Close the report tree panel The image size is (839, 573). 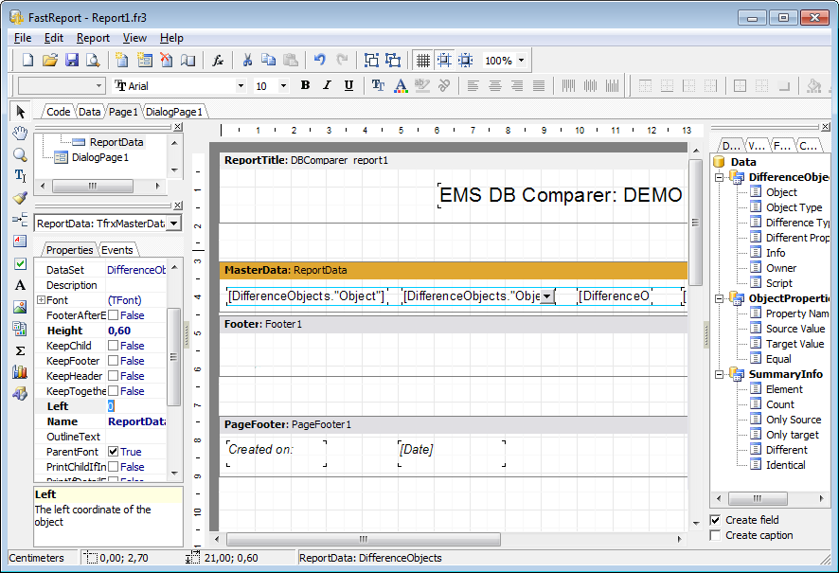(178, 127)
